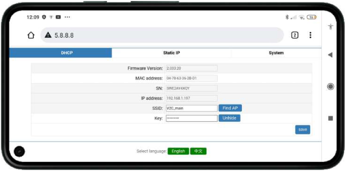Tap the not-secure warning triangle icon
Viewport: 345px width, 171px height.
[x=48, y=35]
